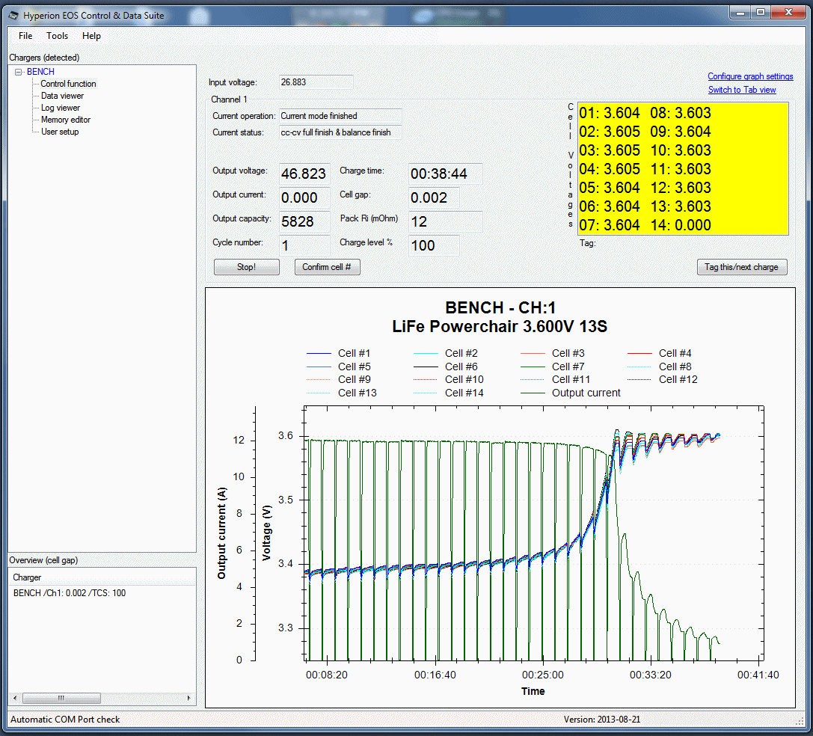This screenshot has height=736, width=813.
Task: Open Log viewer tree item
Action: [60, 108]
